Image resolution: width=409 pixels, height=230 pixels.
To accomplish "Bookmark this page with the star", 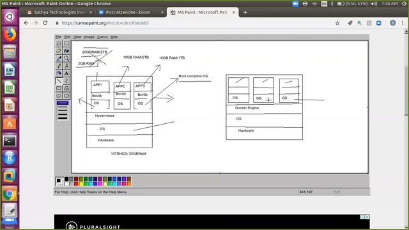I will pos(337,23).
